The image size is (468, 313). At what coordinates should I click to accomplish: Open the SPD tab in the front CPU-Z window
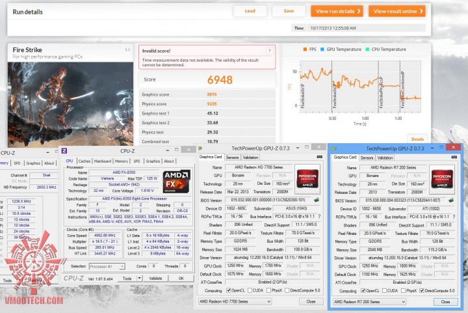[x=136, y=161]
